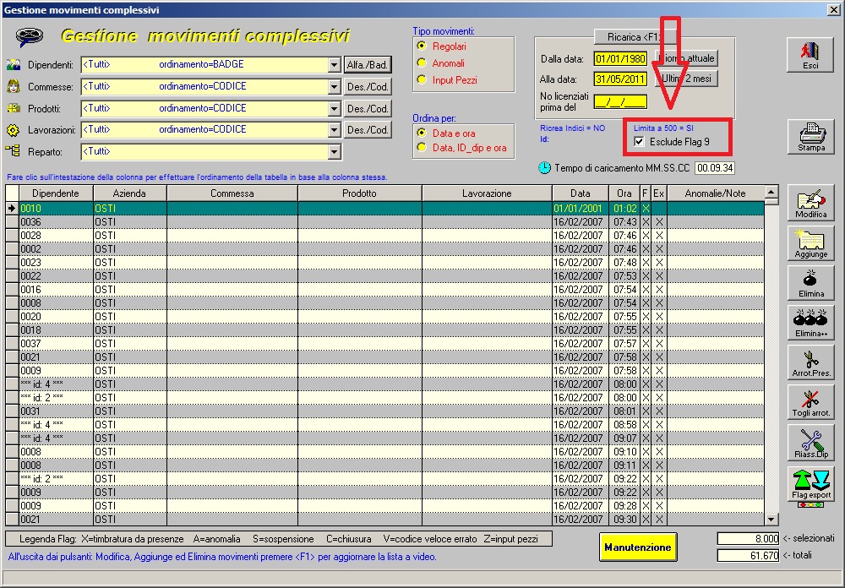Expand the Reparto combo box

(333, 150)
